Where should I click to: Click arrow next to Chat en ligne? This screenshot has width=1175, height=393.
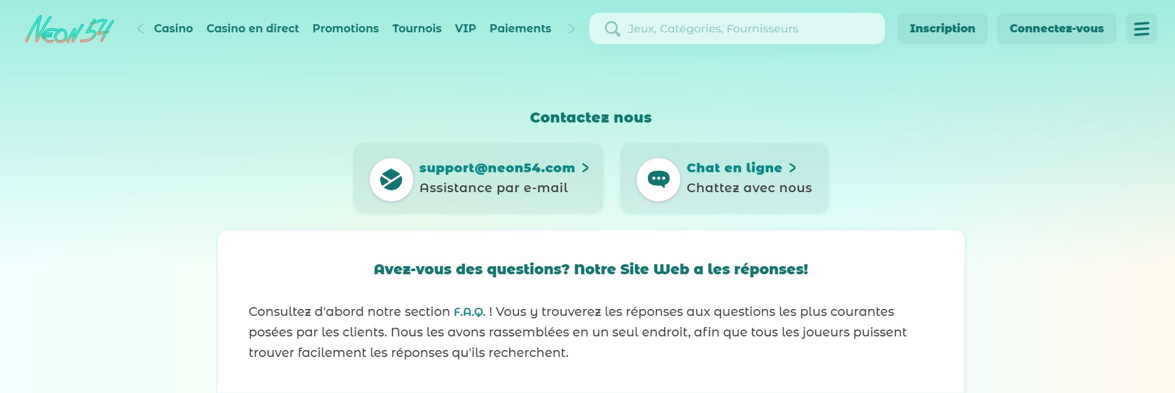point(792,168)
